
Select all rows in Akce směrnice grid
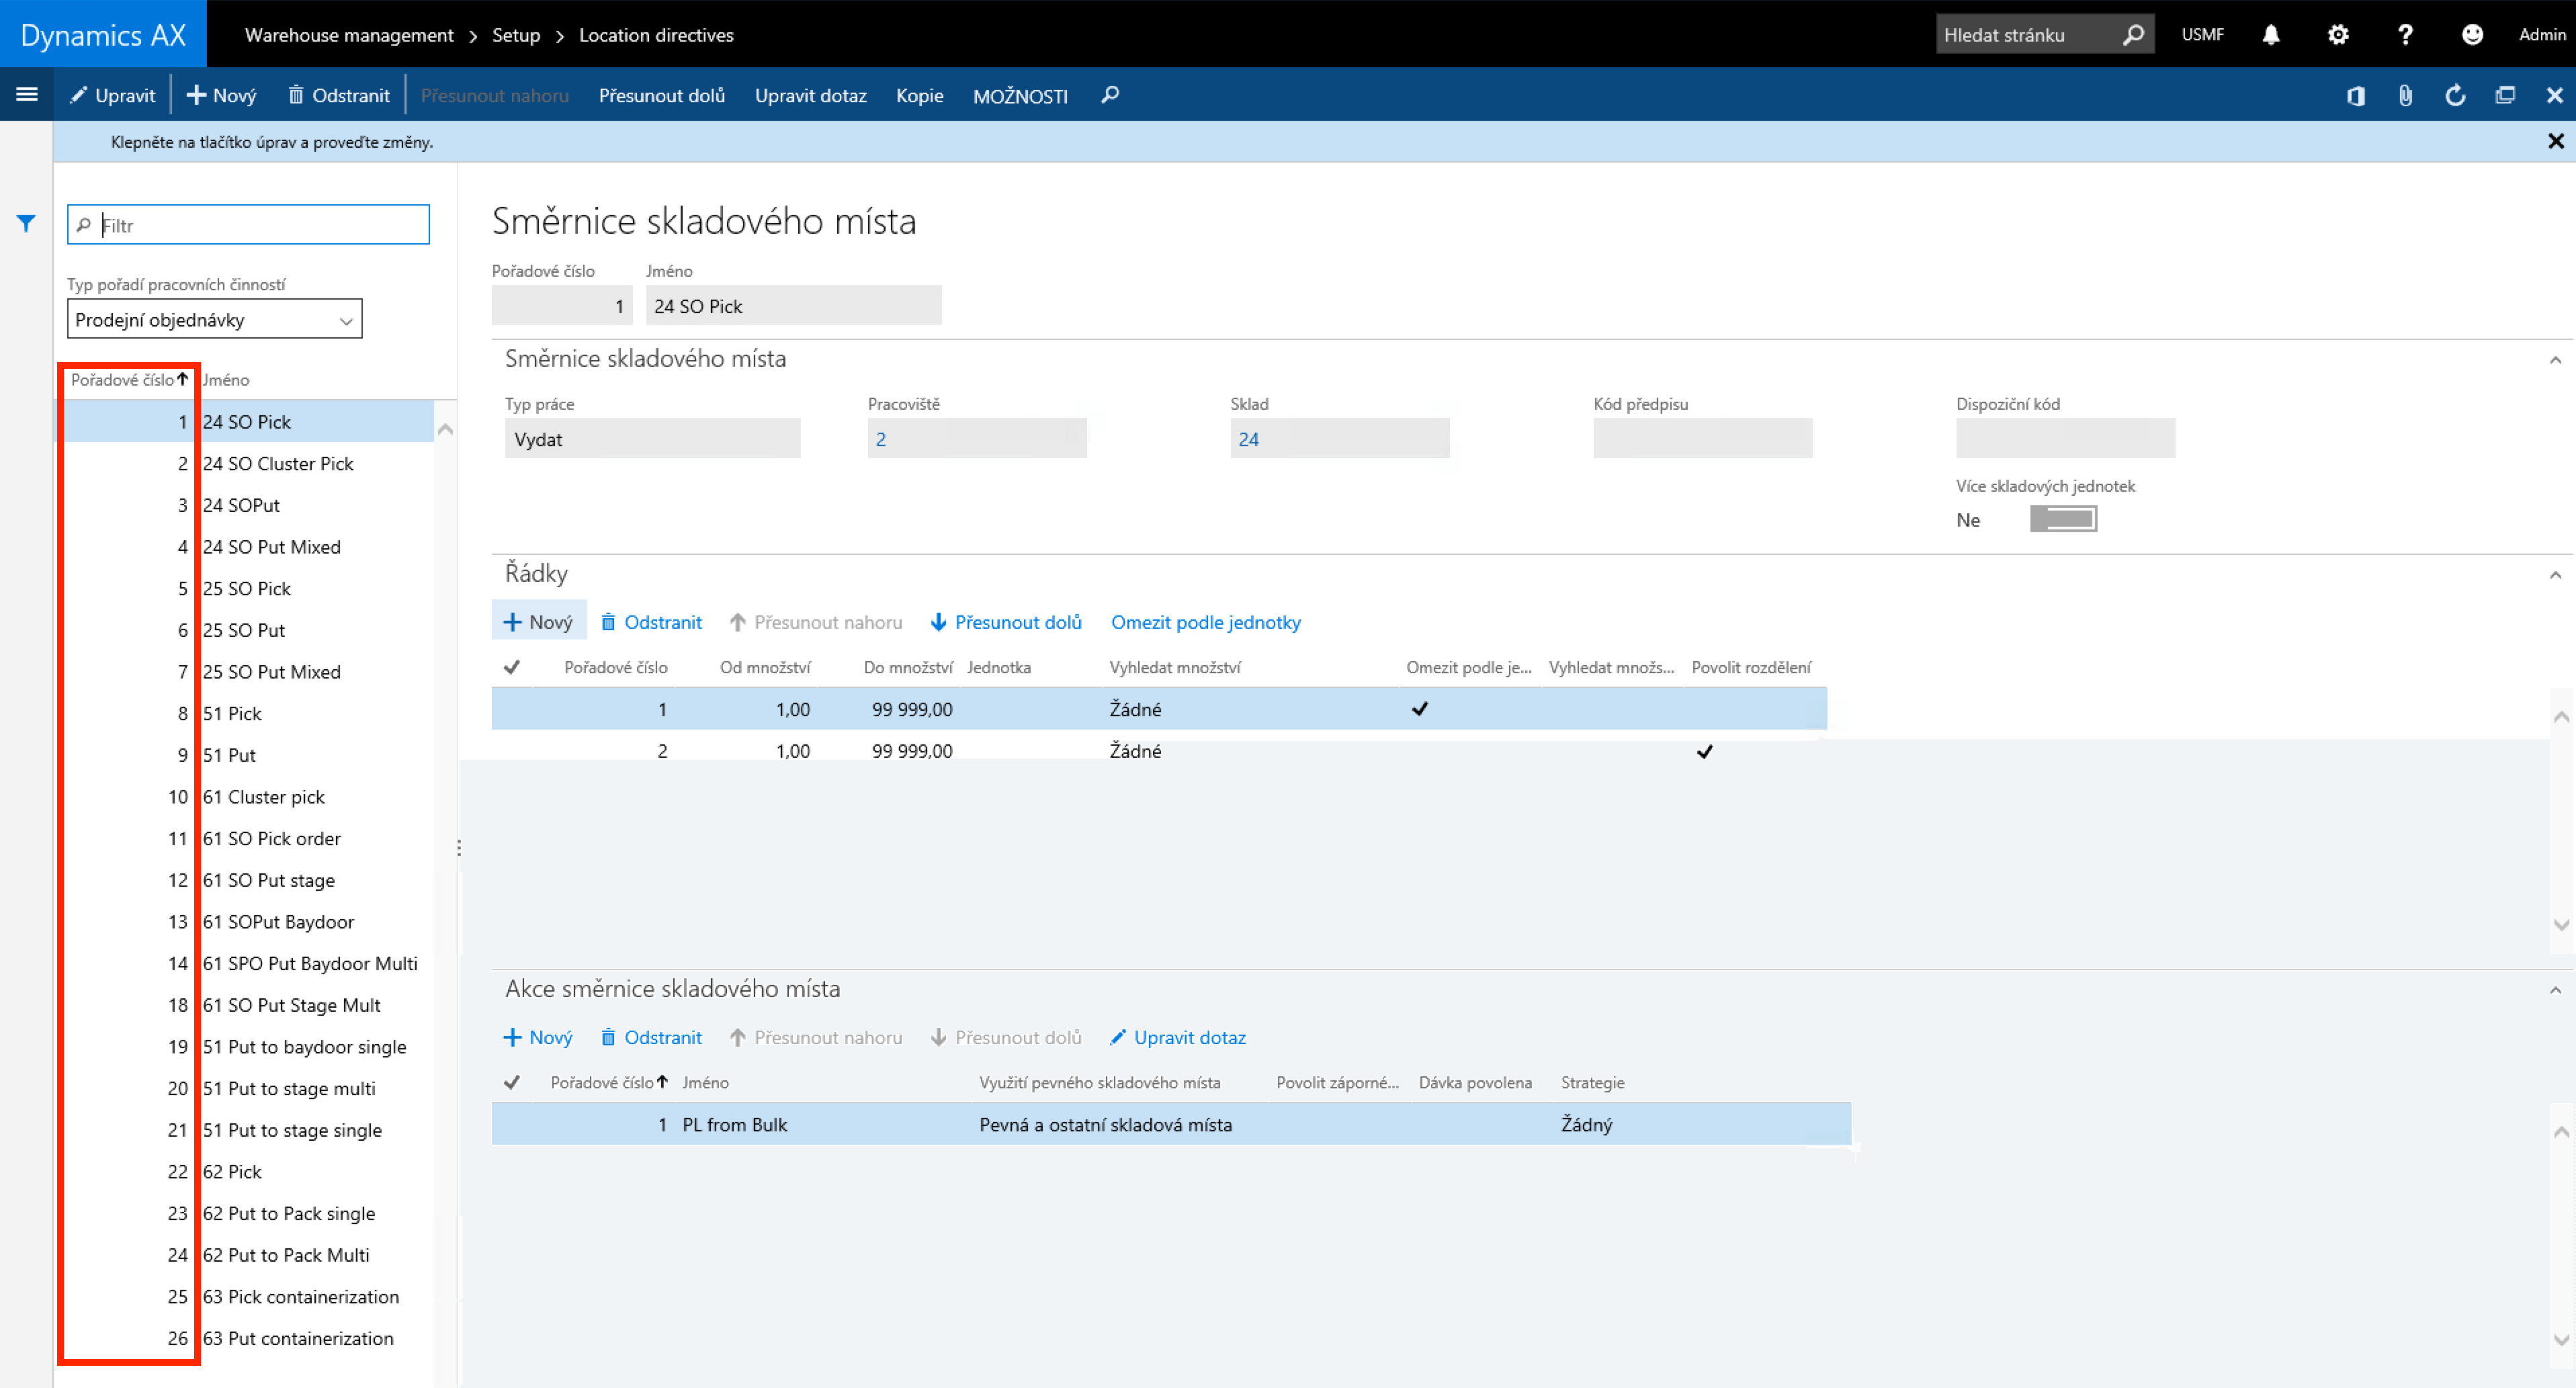512,1082
